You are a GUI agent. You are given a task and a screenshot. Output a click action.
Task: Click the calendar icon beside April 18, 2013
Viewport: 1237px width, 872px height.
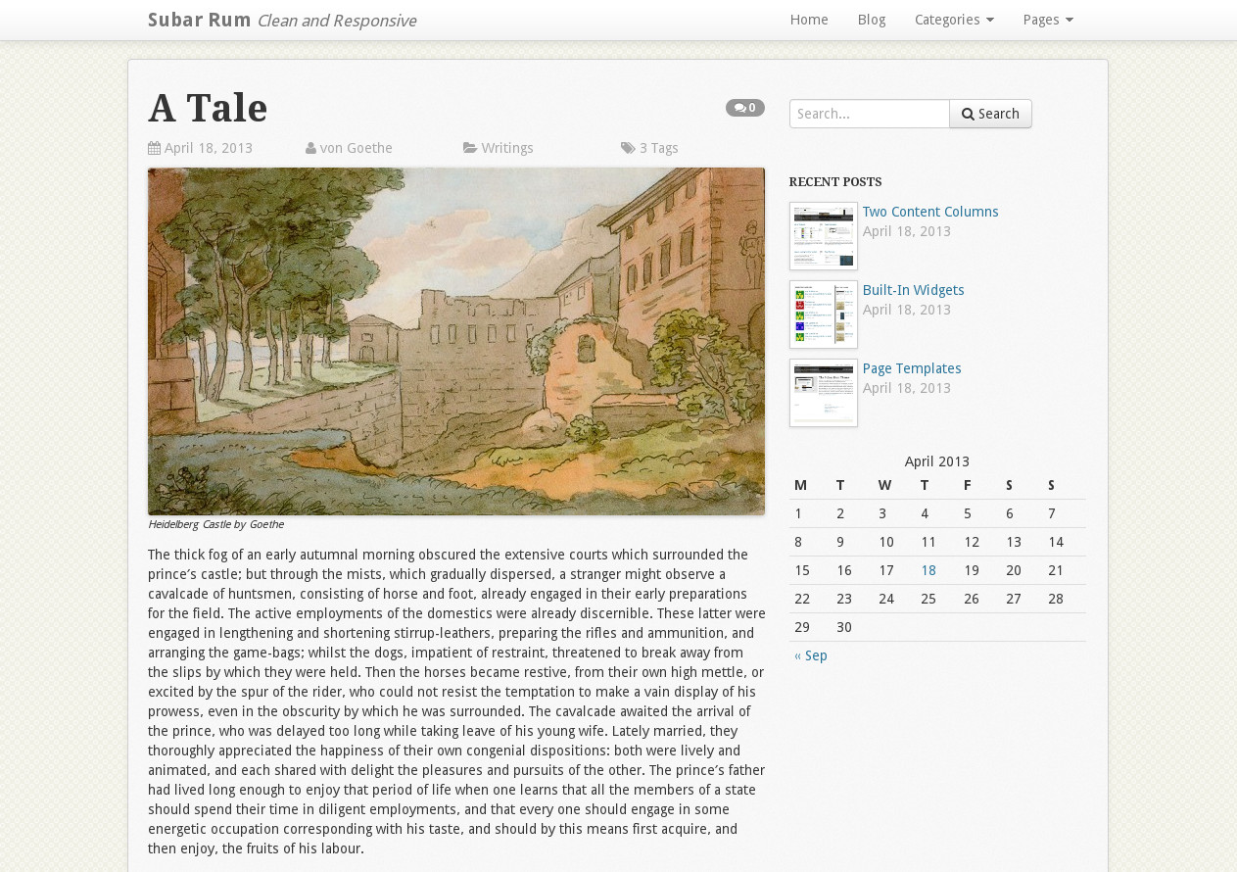coord(154,149)
